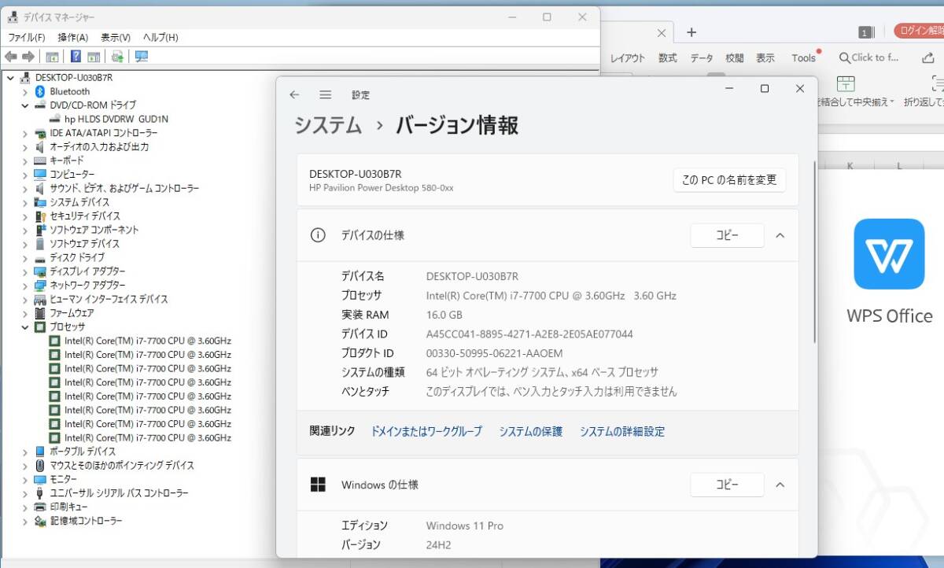Select the ディスプレイ アダプター category icon
The image size is (944, 568).
tap(40, 271)
